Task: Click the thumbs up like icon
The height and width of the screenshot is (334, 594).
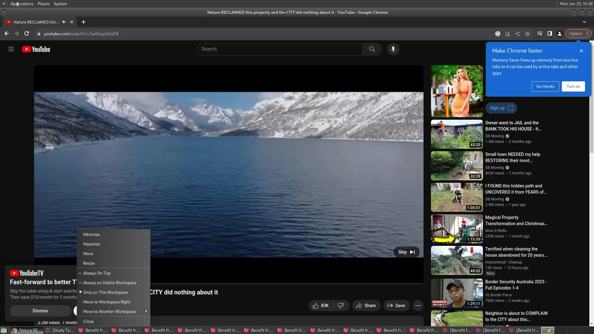Action: coord(316,306)
